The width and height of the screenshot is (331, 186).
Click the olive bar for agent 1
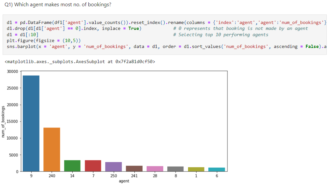pyautogui.click(x=196, y=169)
